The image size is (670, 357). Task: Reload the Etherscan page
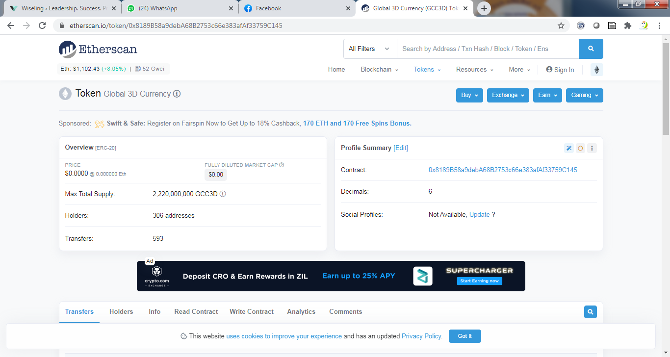[x=42, y=25]
